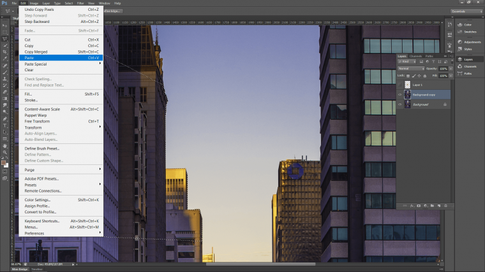485x272 pixels.
Task: Click the create new group folder icon
Action: 432,206
